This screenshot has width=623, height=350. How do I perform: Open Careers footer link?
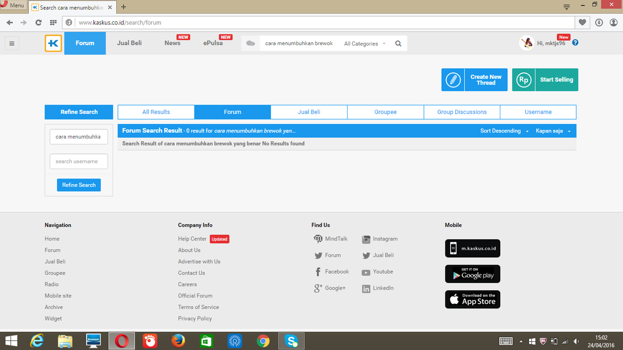point(187,284)
